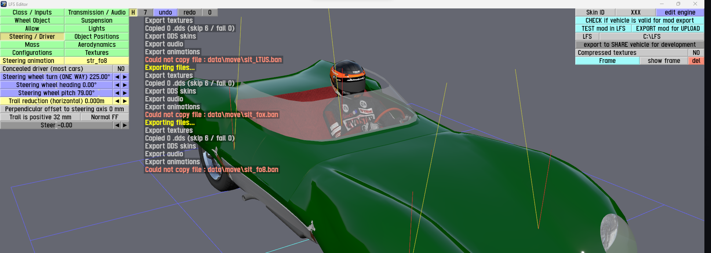Open the Configurations tab
The image size is (711, 253).
pyautogui.click(x=32, y=53)
